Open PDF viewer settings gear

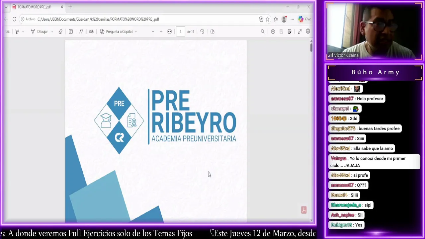(x=308, y=32)
